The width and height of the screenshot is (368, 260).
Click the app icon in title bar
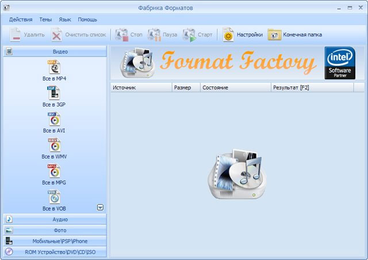point(6,7)
